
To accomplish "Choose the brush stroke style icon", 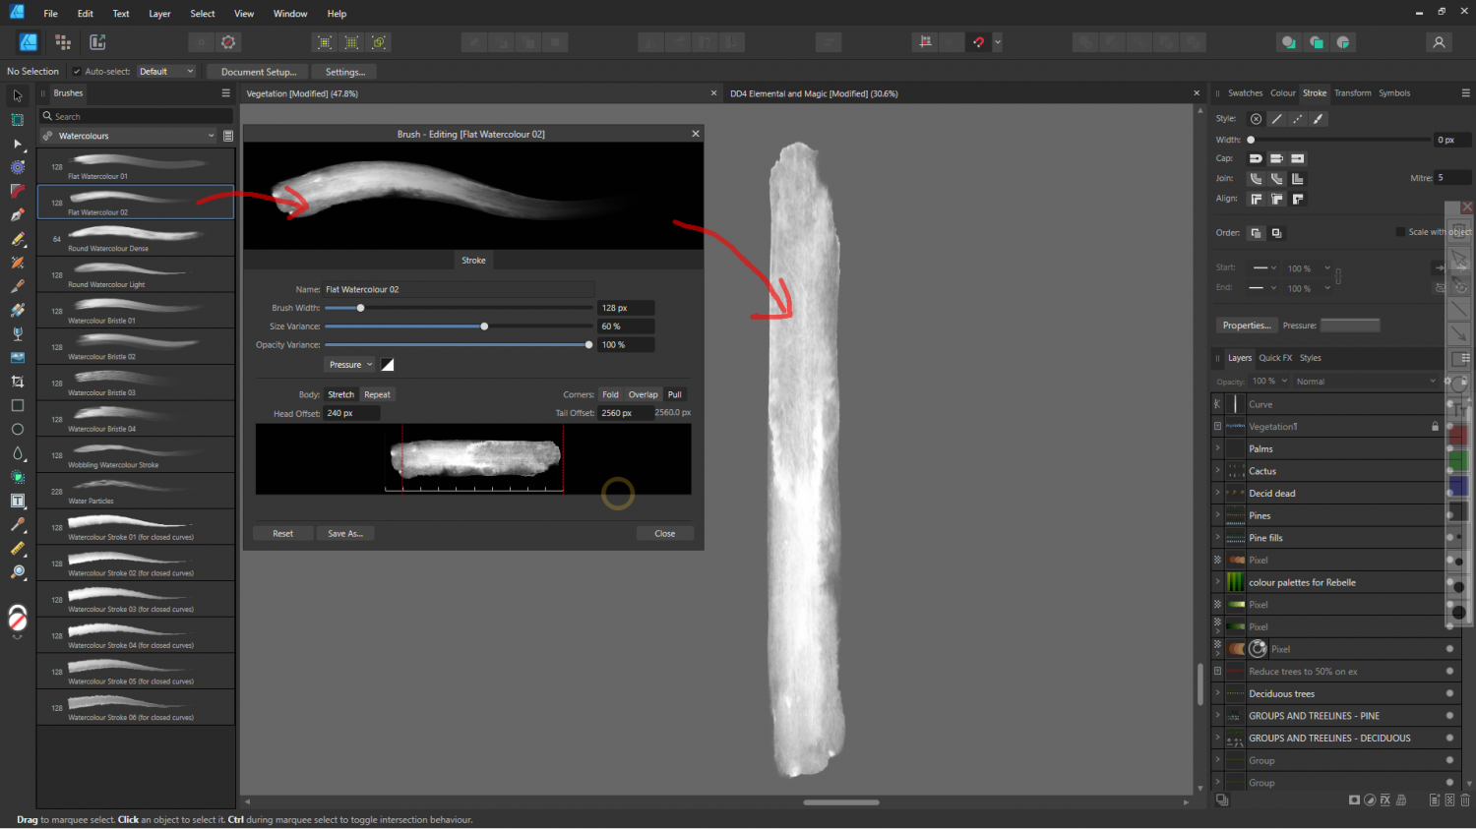I will (1319, 119).
